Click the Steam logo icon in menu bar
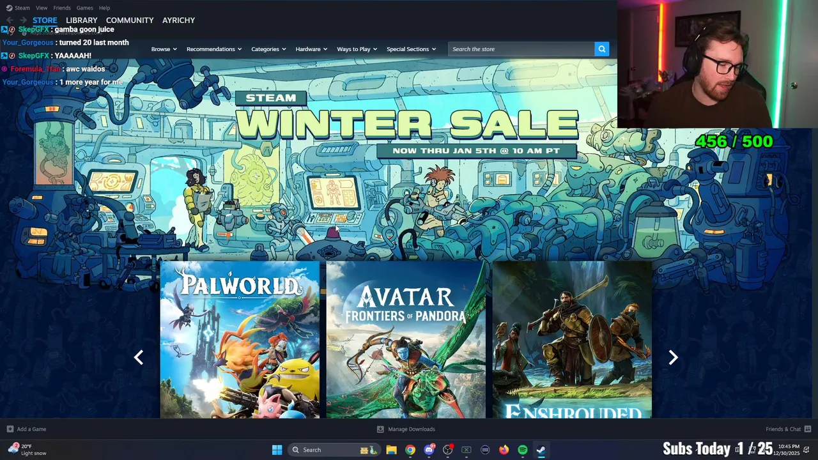 pyautogui.click(x=8, y=8)
